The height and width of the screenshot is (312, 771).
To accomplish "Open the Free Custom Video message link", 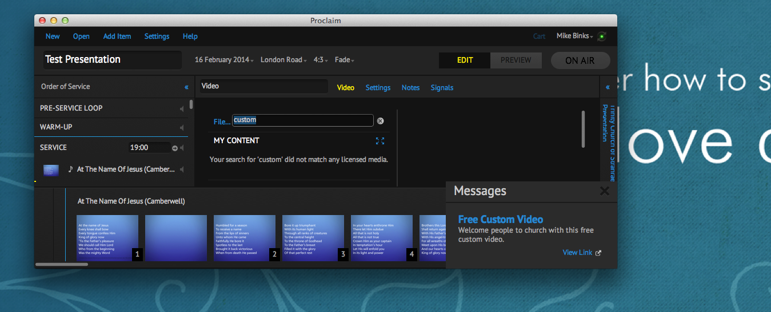I will [x=501, y=220].
